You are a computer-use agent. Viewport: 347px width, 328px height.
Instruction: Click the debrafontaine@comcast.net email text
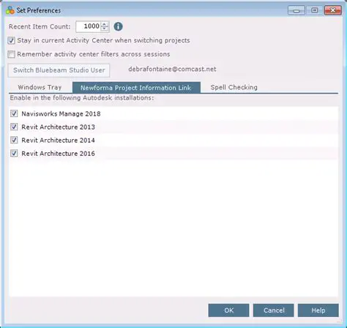tap(172, 70)
